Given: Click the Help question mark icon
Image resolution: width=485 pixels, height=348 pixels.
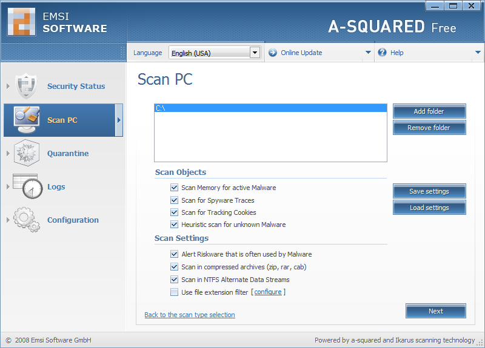Looking at the screenshot, I should [383, 53].
